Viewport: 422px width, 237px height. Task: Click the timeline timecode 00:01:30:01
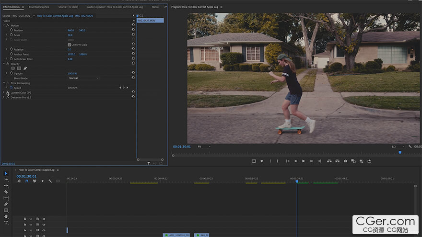pos(26,176)
